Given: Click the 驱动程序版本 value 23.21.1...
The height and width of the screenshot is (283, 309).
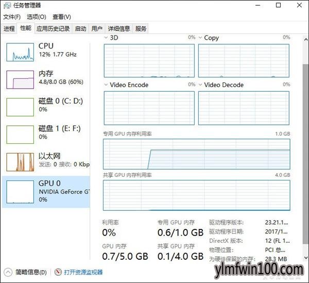Looking at the screenshot, I should pyautogui.click(x=277, y=223).
